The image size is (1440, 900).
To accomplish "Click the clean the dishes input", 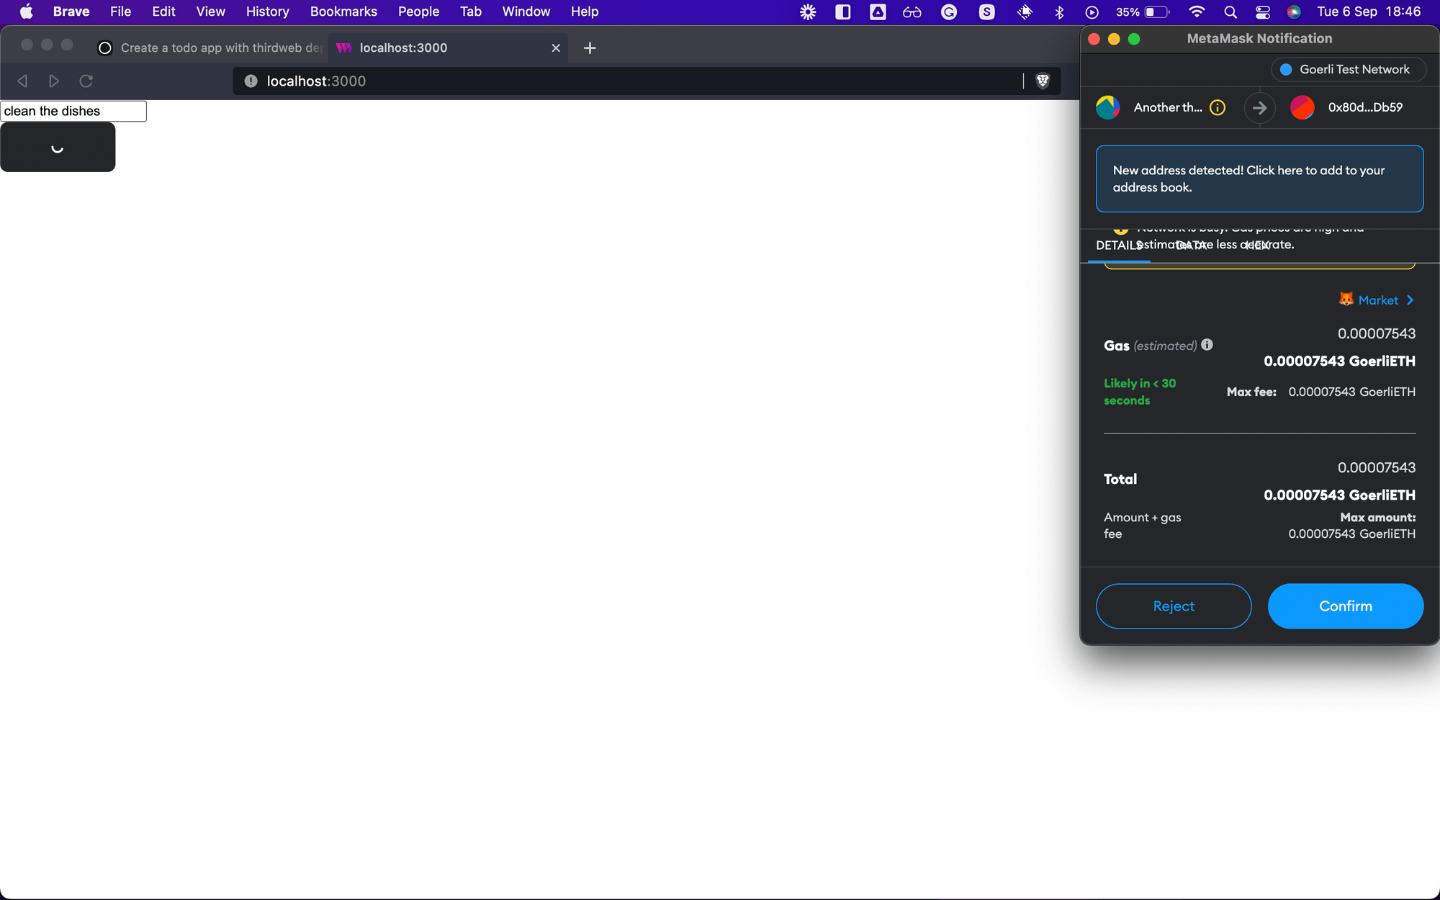I will [73, 111].
